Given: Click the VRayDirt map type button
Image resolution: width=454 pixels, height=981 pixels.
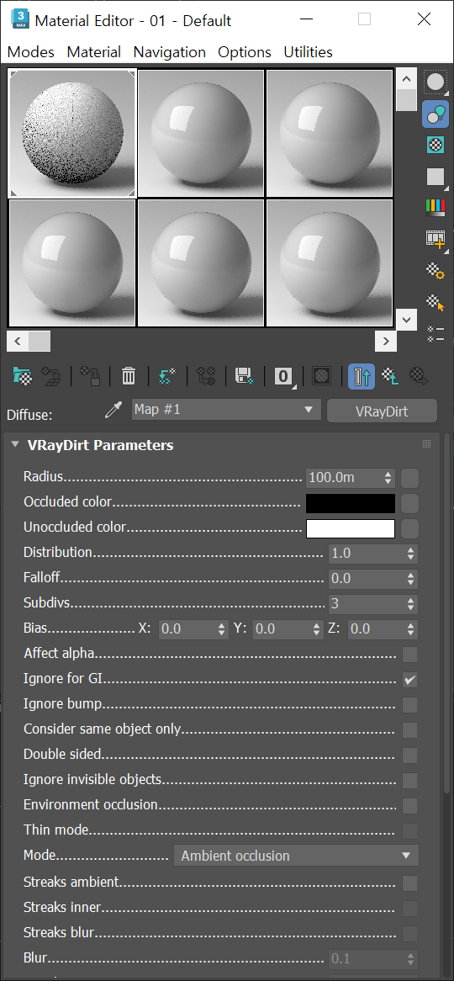Looking at the screenshot, I should point(382,411).
